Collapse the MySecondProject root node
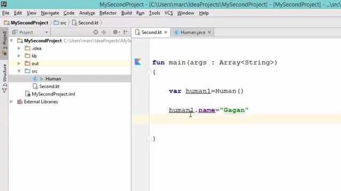 coord(12,41)
